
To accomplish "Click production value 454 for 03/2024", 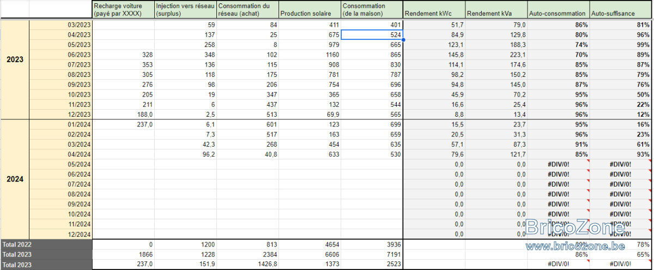I will point(310,145).
